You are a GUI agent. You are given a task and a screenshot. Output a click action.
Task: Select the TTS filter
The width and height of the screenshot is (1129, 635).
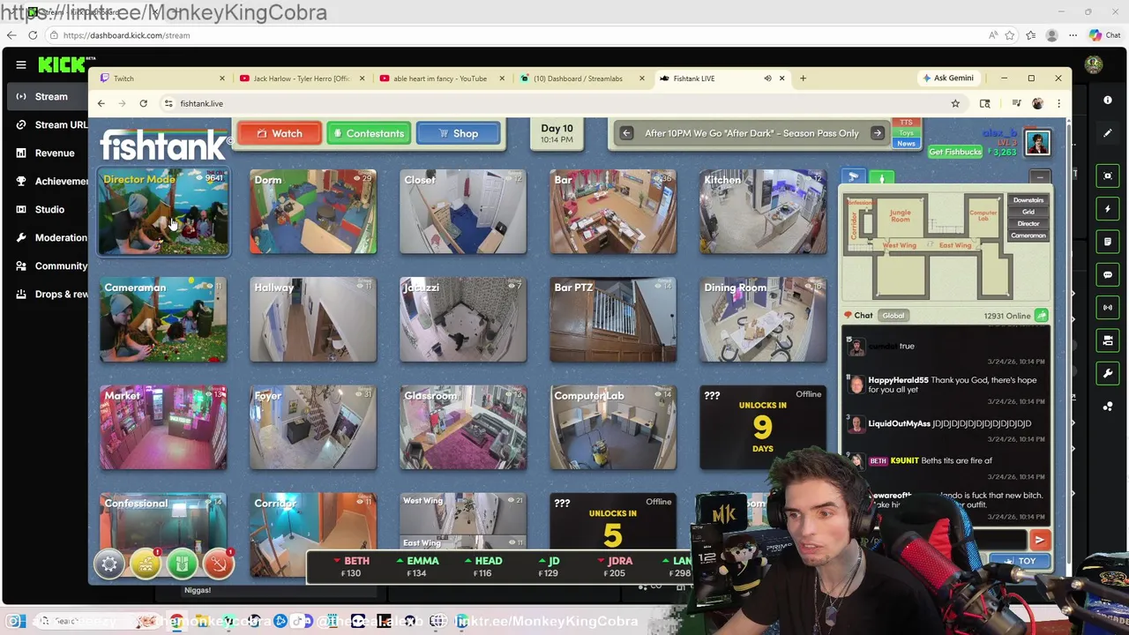click(x=906, y=123)
